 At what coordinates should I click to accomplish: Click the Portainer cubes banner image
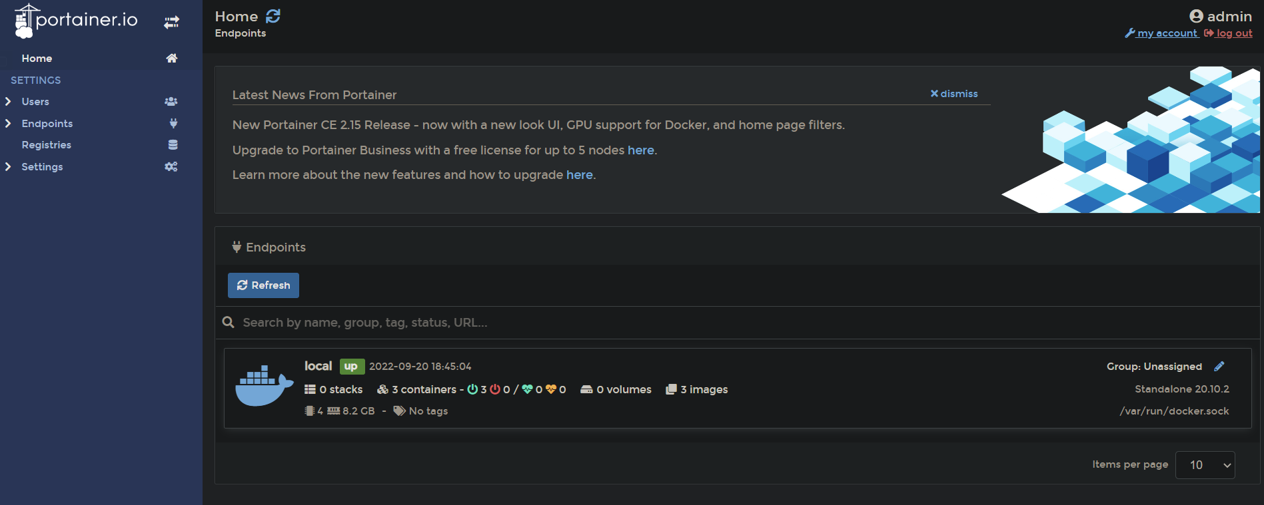pos(1131,140)
